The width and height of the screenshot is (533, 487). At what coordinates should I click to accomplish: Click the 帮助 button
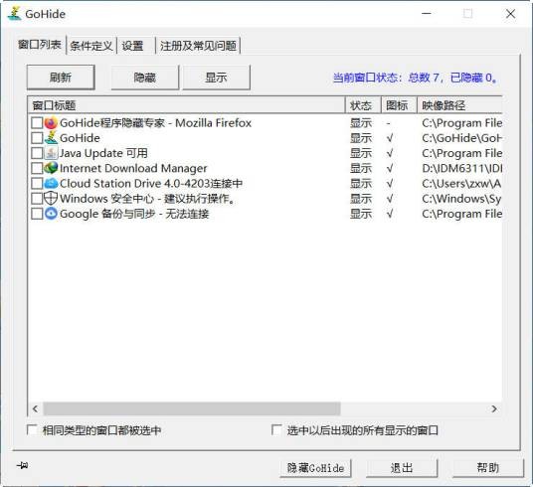[488, 468]
